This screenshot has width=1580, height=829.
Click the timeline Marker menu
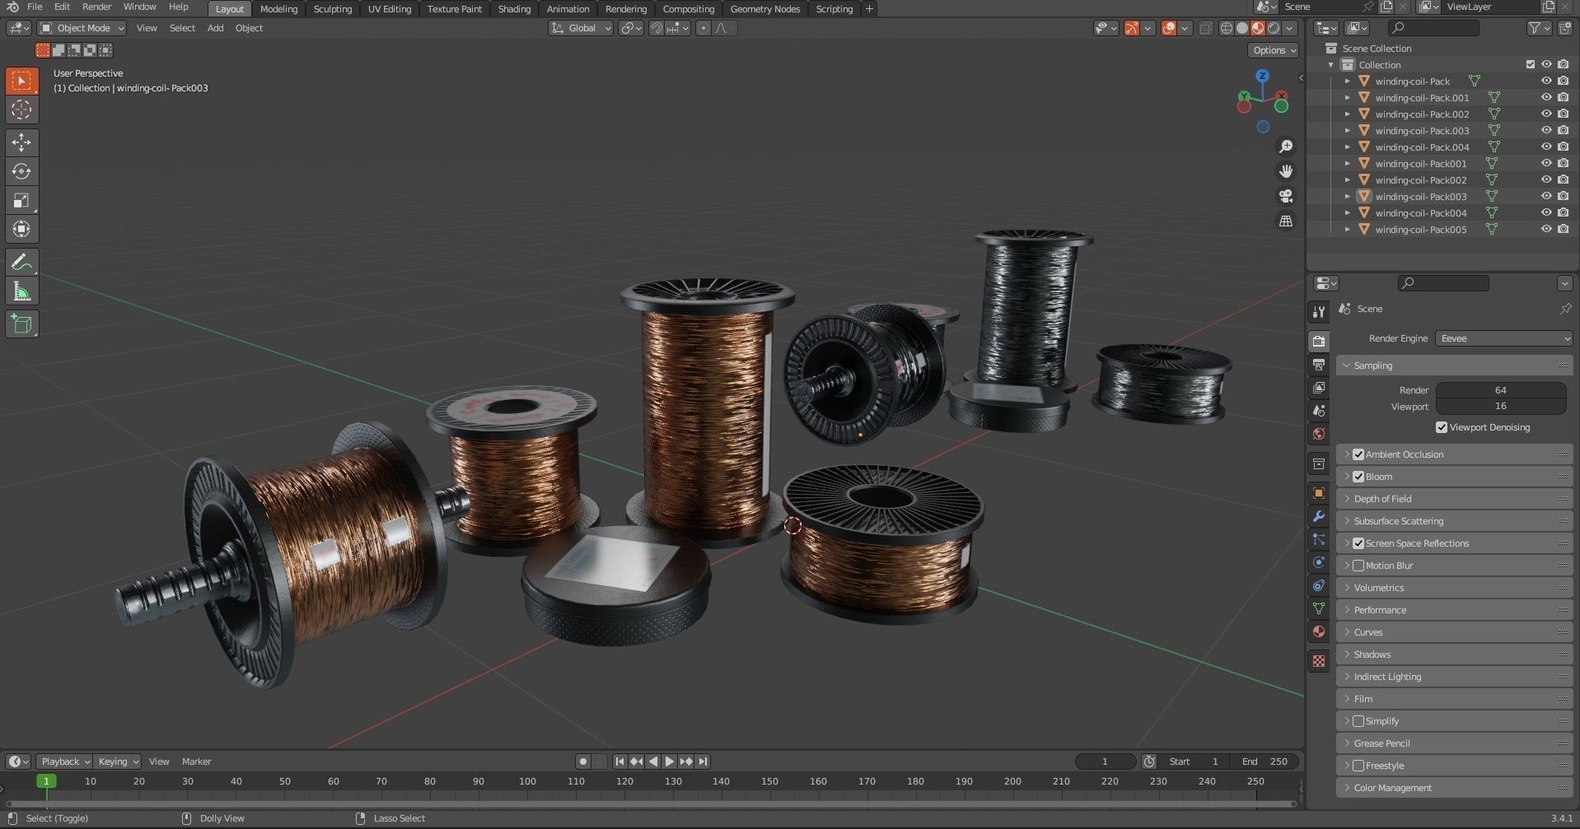pyautogui.click(x=196, y=761)
